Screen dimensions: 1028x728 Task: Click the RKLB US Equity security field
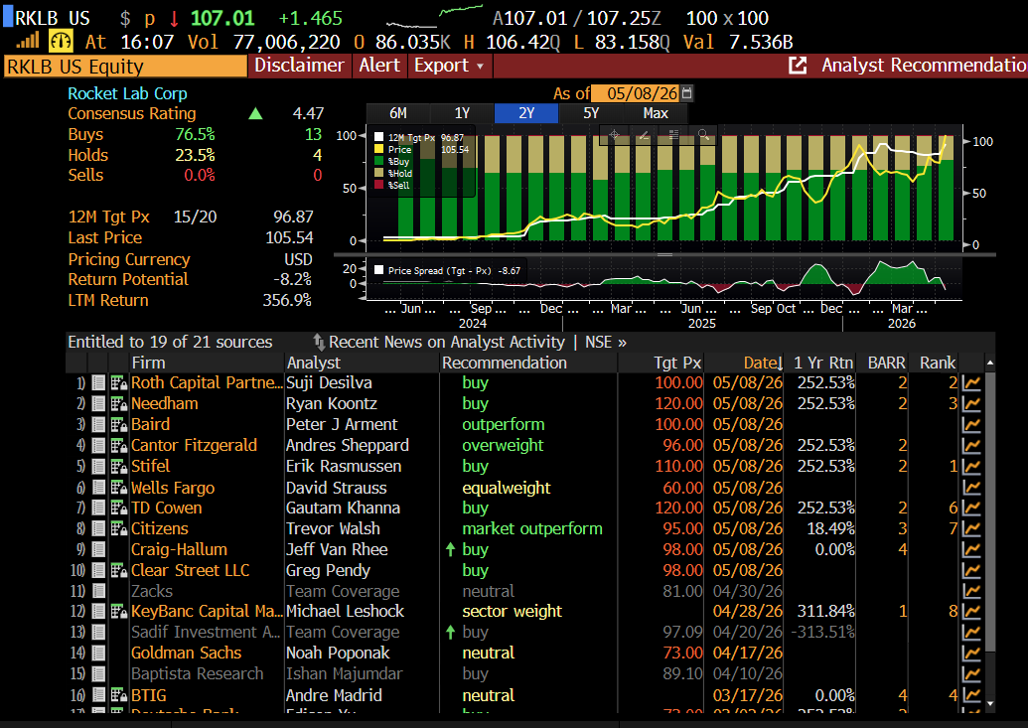(125, 67)
